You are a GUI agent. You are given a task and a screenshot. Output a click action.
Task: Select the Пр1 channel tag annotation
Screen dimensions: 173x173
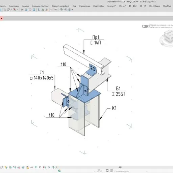pos(96,40)
